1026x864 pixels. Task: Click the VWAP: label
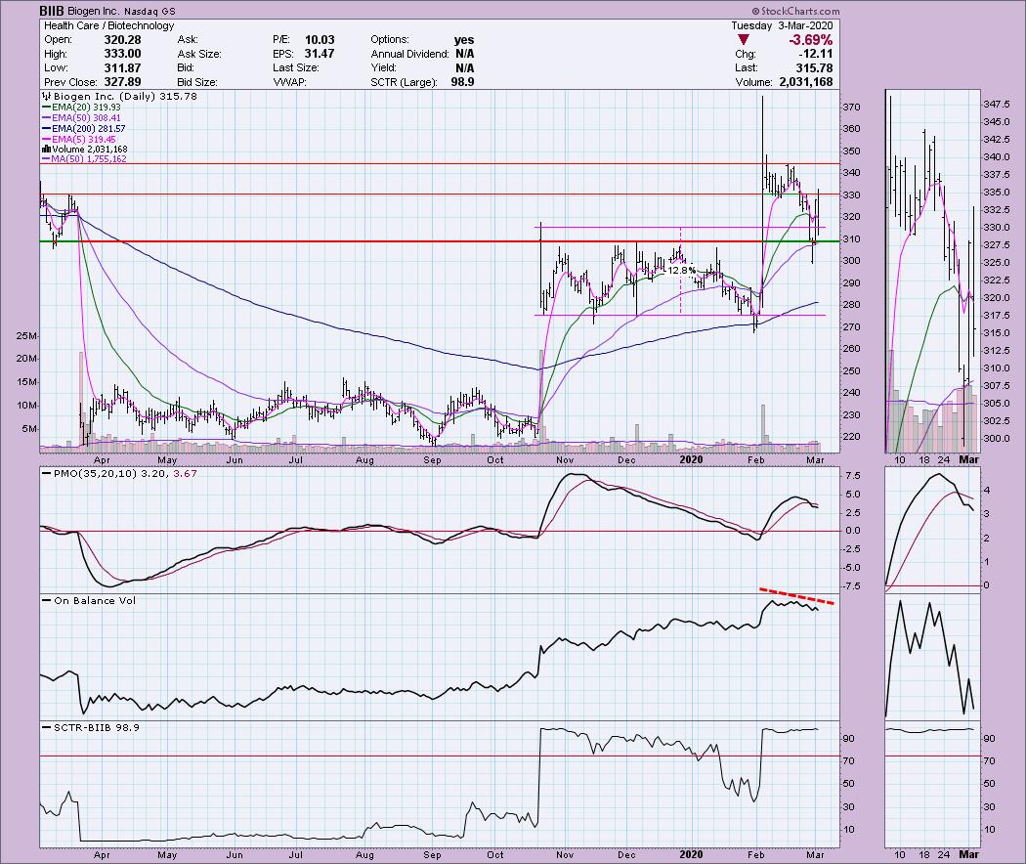(289, 82)
